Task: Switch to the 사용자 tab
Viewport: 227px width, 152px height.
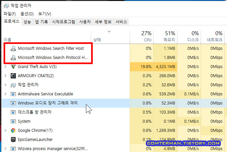Action: [x=85, y=22]
